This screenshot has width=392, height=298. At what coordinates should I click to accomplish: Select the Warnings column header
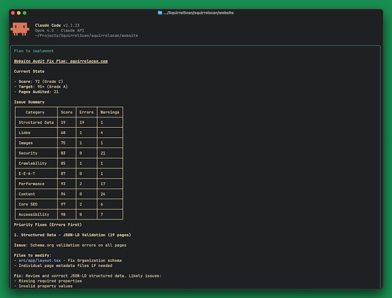pos(110,112)
